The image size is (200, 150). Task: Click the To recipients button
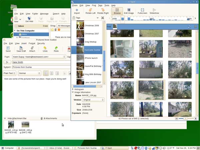tap(7, 62)
